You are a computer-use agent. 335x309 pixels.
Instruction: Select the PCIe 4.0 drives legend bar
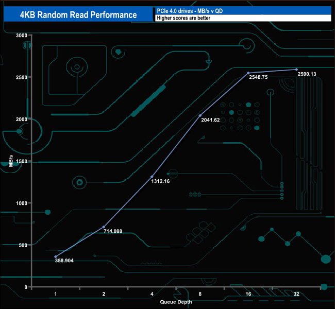pos(242,10)
